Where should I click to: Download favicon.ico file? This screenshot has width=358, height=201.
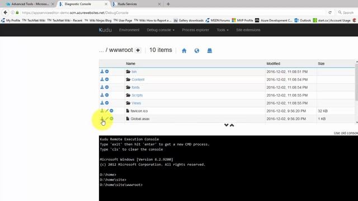(x=102, y=111)
